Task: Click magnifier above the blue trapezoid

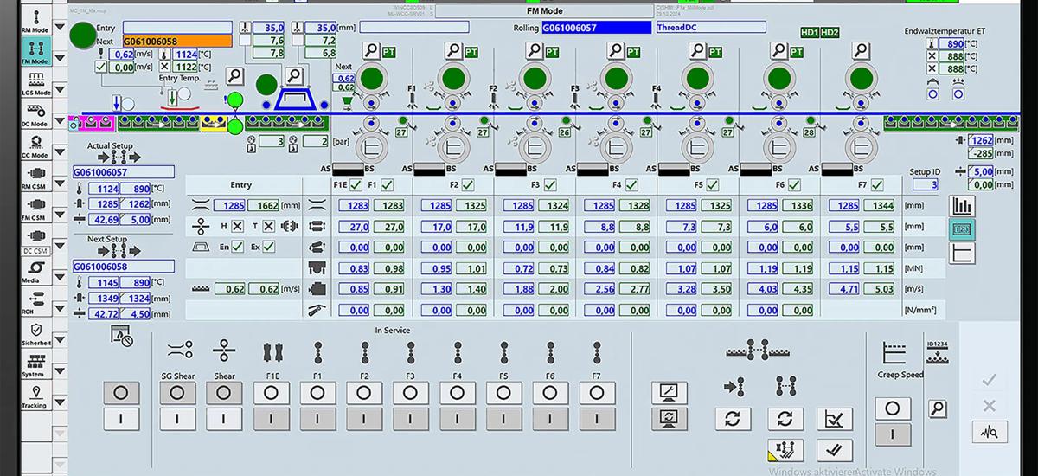Action: [294, 75]
